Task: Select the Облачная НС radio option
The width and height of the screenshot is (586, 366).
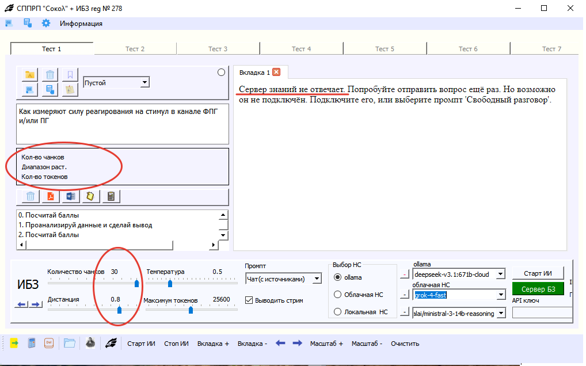Action: tap(338, 295)
